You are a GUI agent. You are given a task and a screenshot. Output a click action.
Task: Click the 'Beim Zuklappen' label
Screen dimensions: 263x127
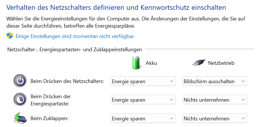[49, 118]
